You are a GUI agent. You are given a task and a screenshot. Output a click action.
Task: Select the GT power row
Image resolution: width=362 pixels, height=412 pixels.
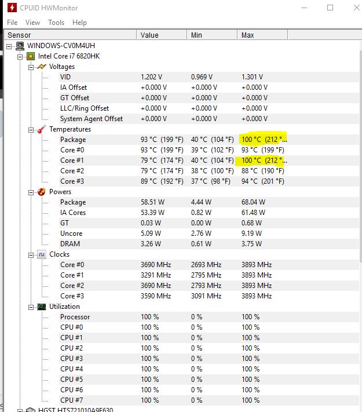[209, 223]
